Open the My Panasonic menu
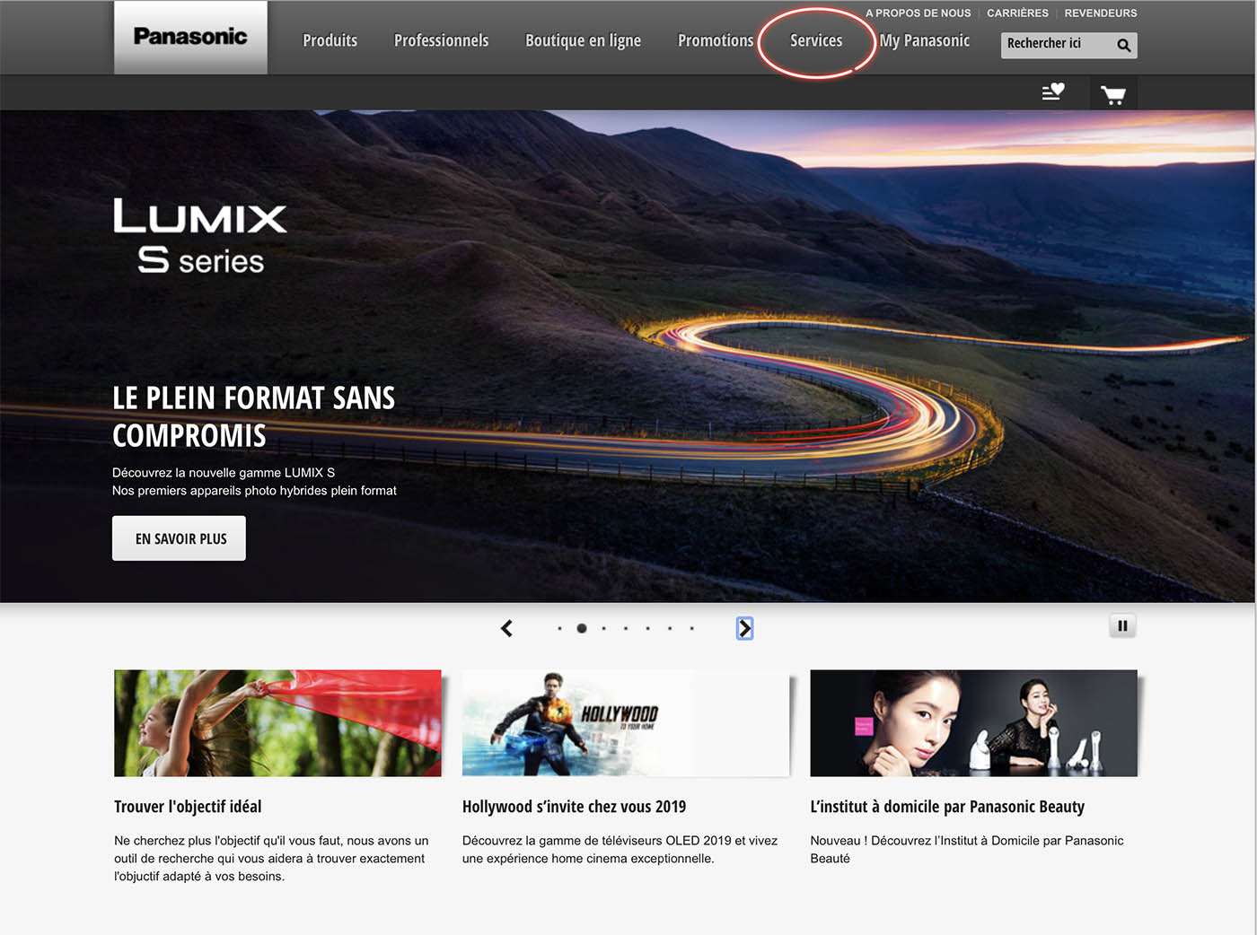Viewport: 1257px width, 935px height. [925, 41]
